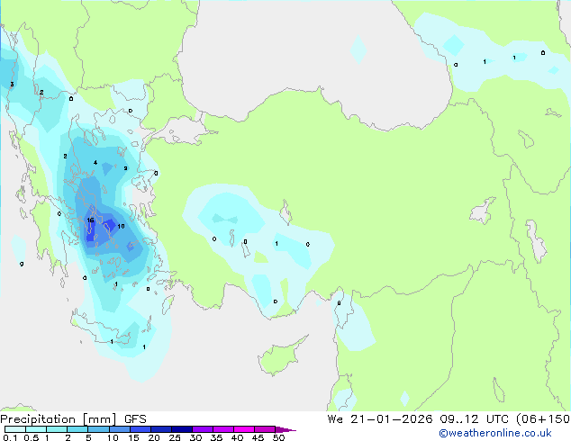Click the 'We' weekday label
This screenshot has height=441, width=571.
click(x=335, y=419)
